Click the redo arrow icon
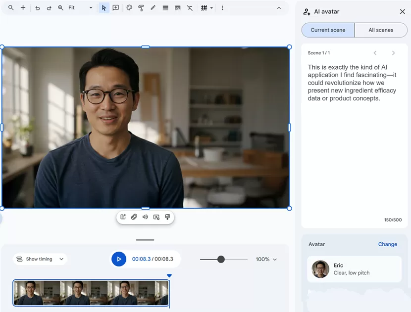The width and height of the screenshot is (411, 312). click(x=49, y=8)
